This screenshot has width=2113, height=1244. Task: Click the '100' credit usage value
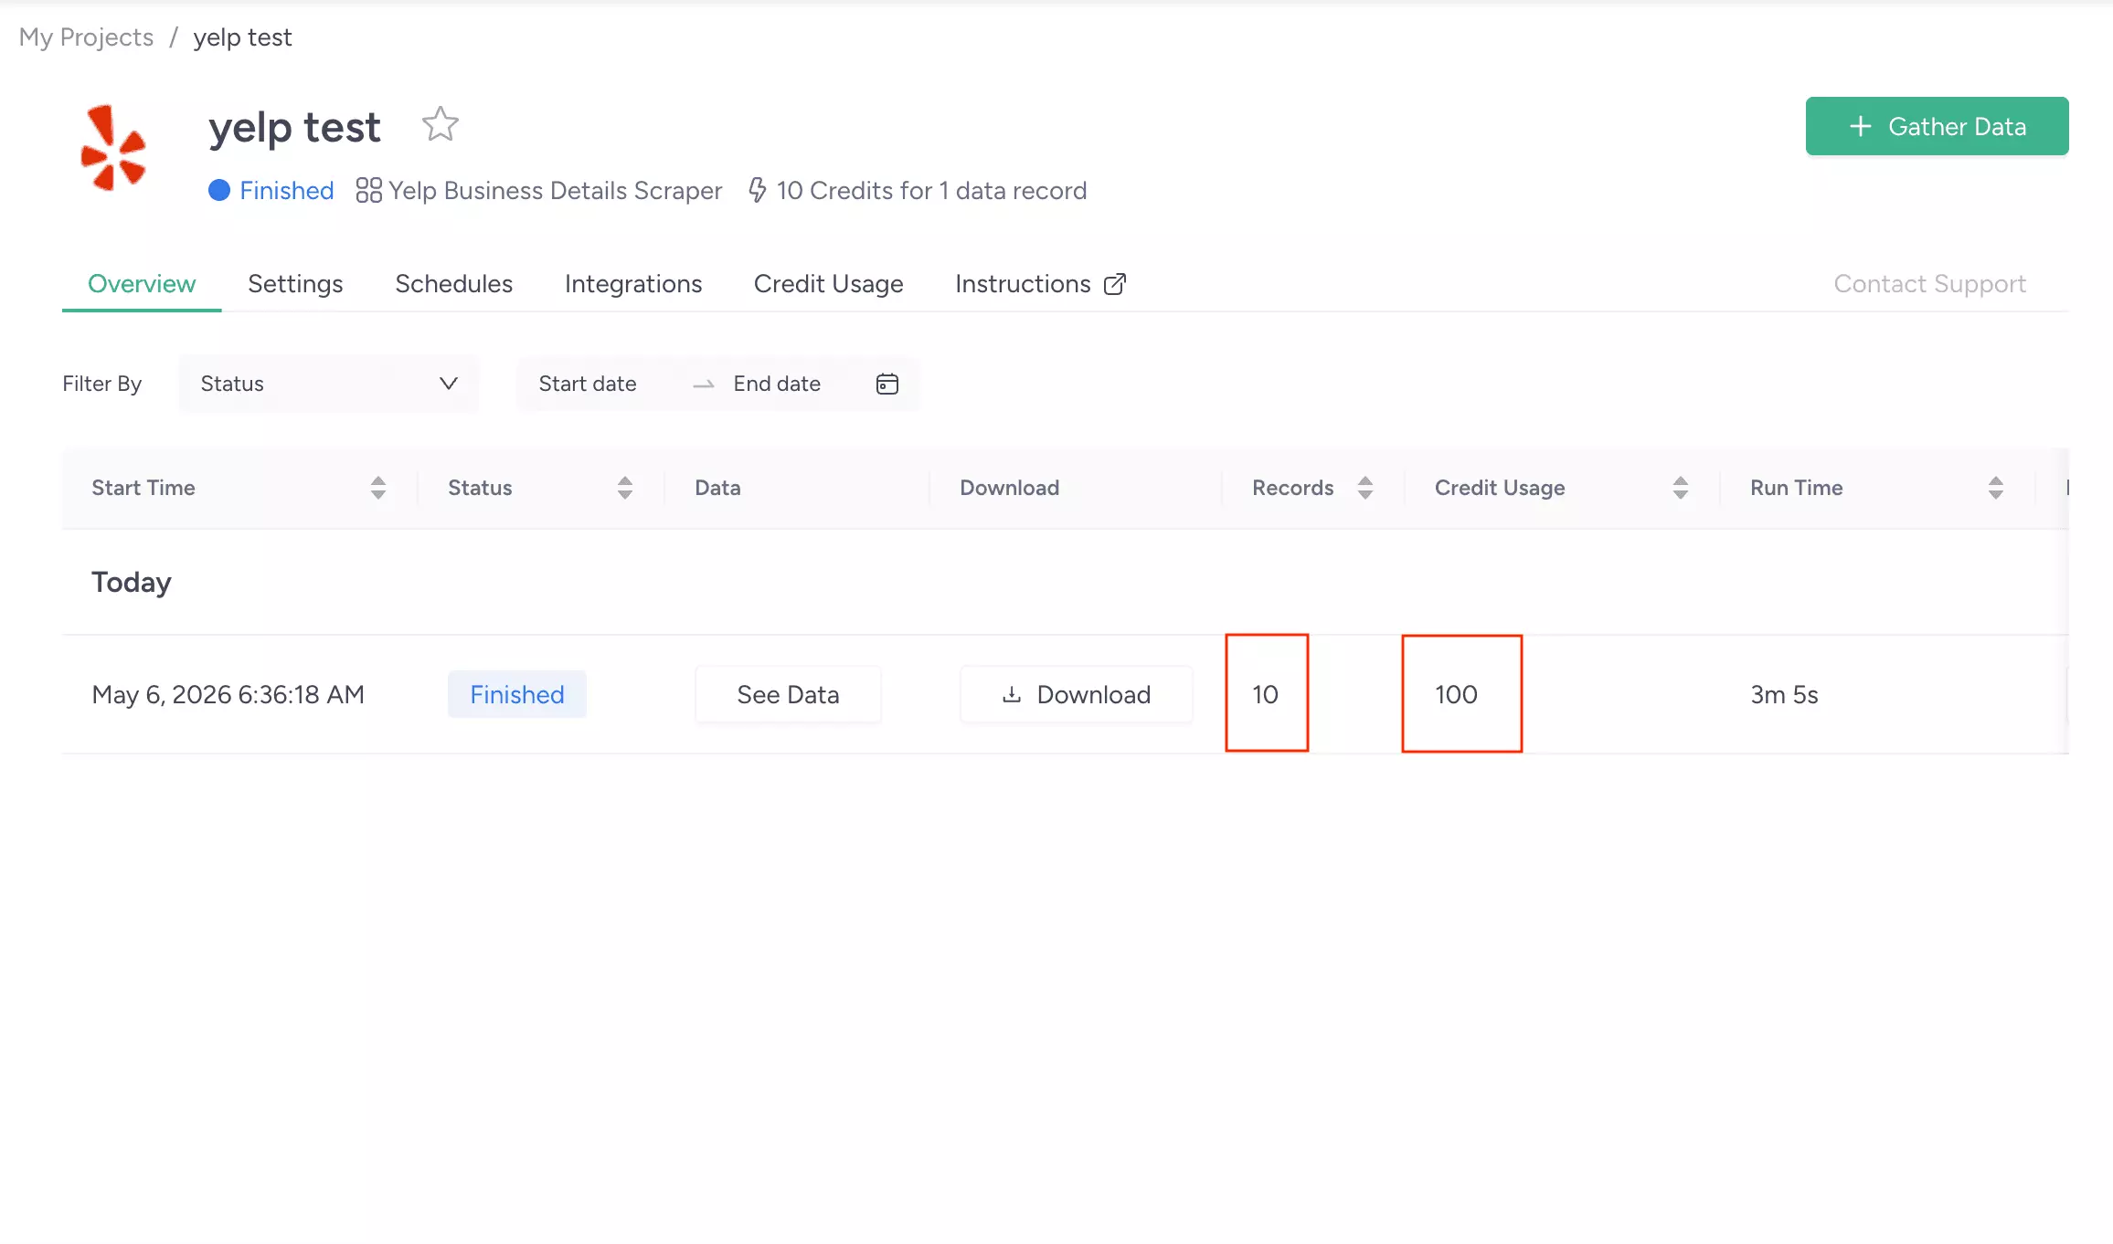pos(1456,695)
